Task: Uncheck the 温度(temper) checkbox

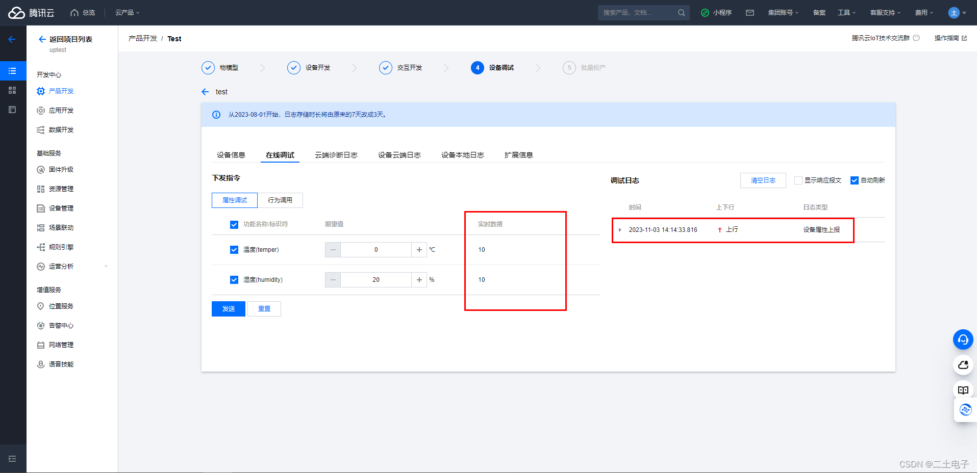Action: click(x=234, y=250)
